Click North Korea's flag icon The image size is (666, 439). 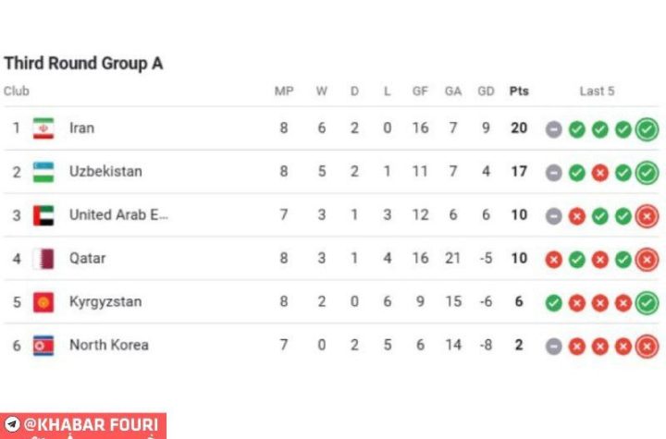[x=43, y=346]
